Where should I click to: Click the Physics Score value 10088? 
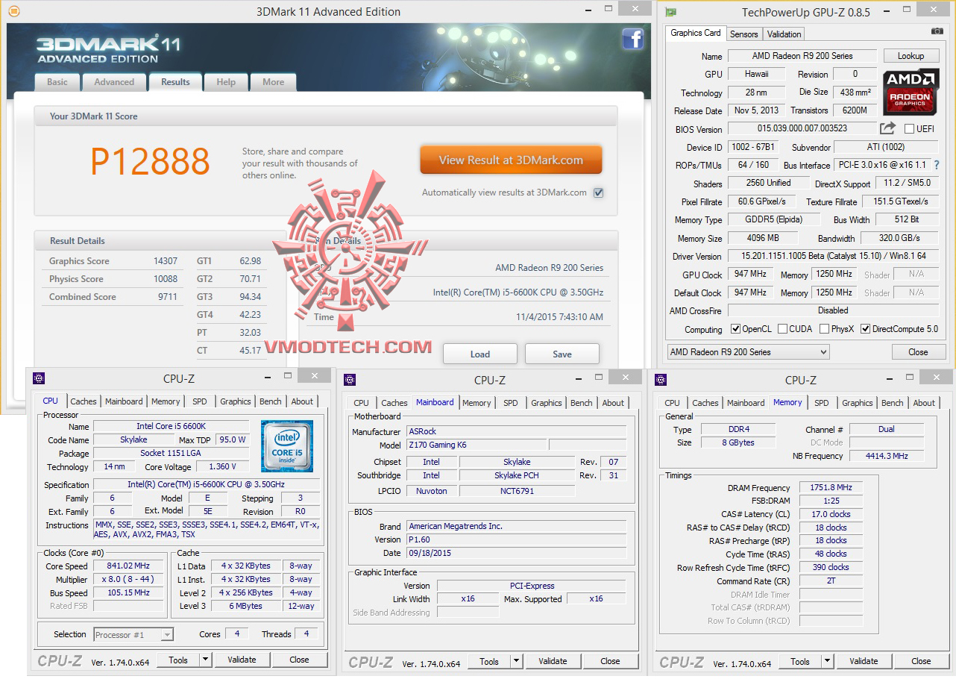click(x=166, y=279)
